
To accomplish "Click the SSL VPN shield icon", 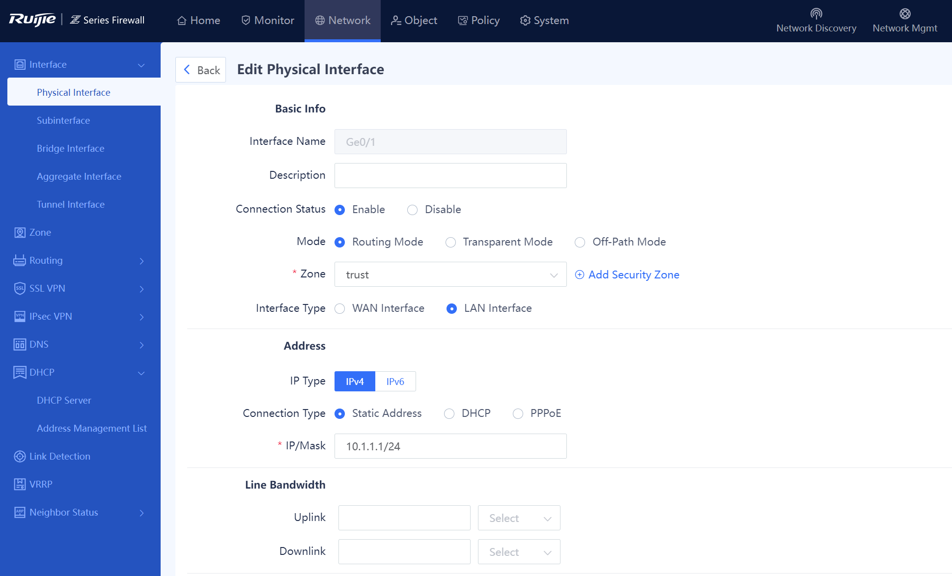I will coord(20,288).
